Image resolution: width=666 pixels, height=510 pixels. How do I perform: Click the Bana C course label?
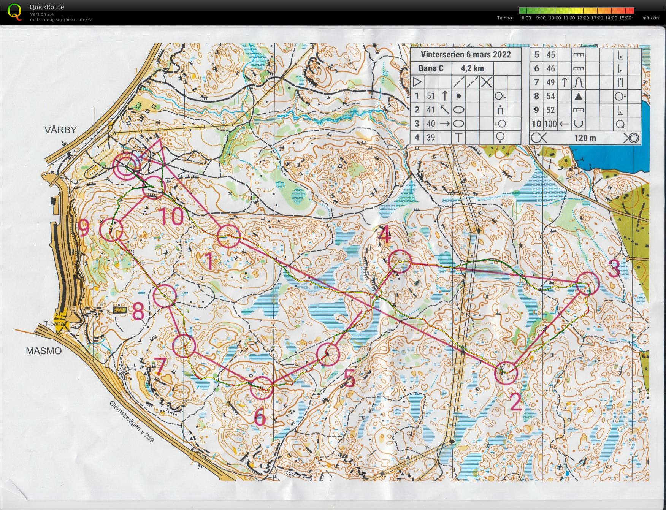coord(431,68)
